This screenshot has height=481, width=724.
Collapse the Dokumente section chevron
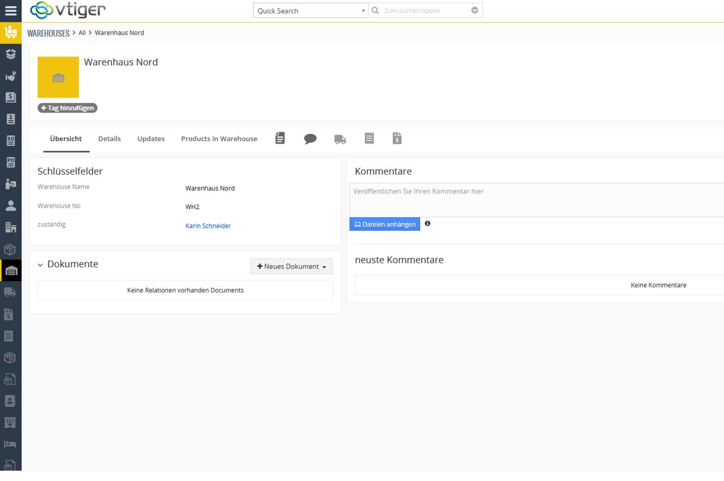pos(40,265)
